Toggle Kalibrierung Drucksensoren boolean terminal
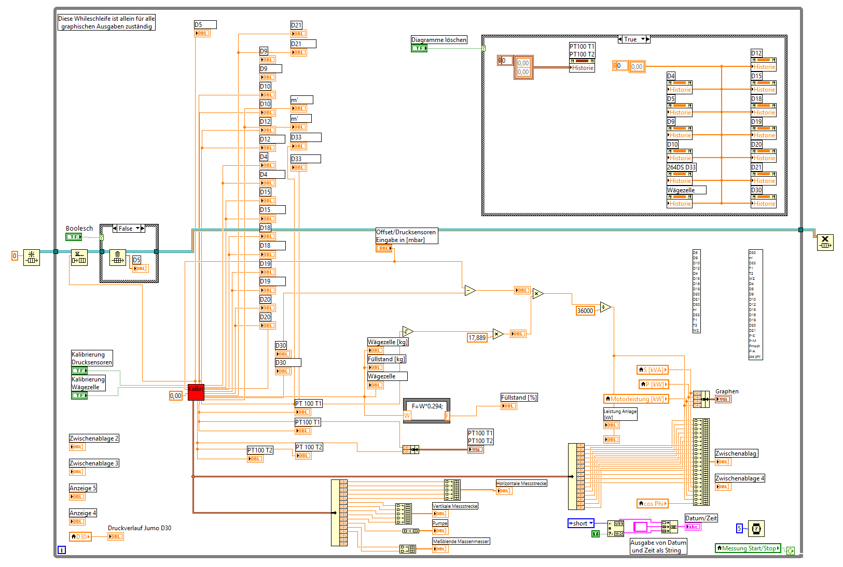The width and height of the screenshot is (843, 567). click(x=79, y=371)
